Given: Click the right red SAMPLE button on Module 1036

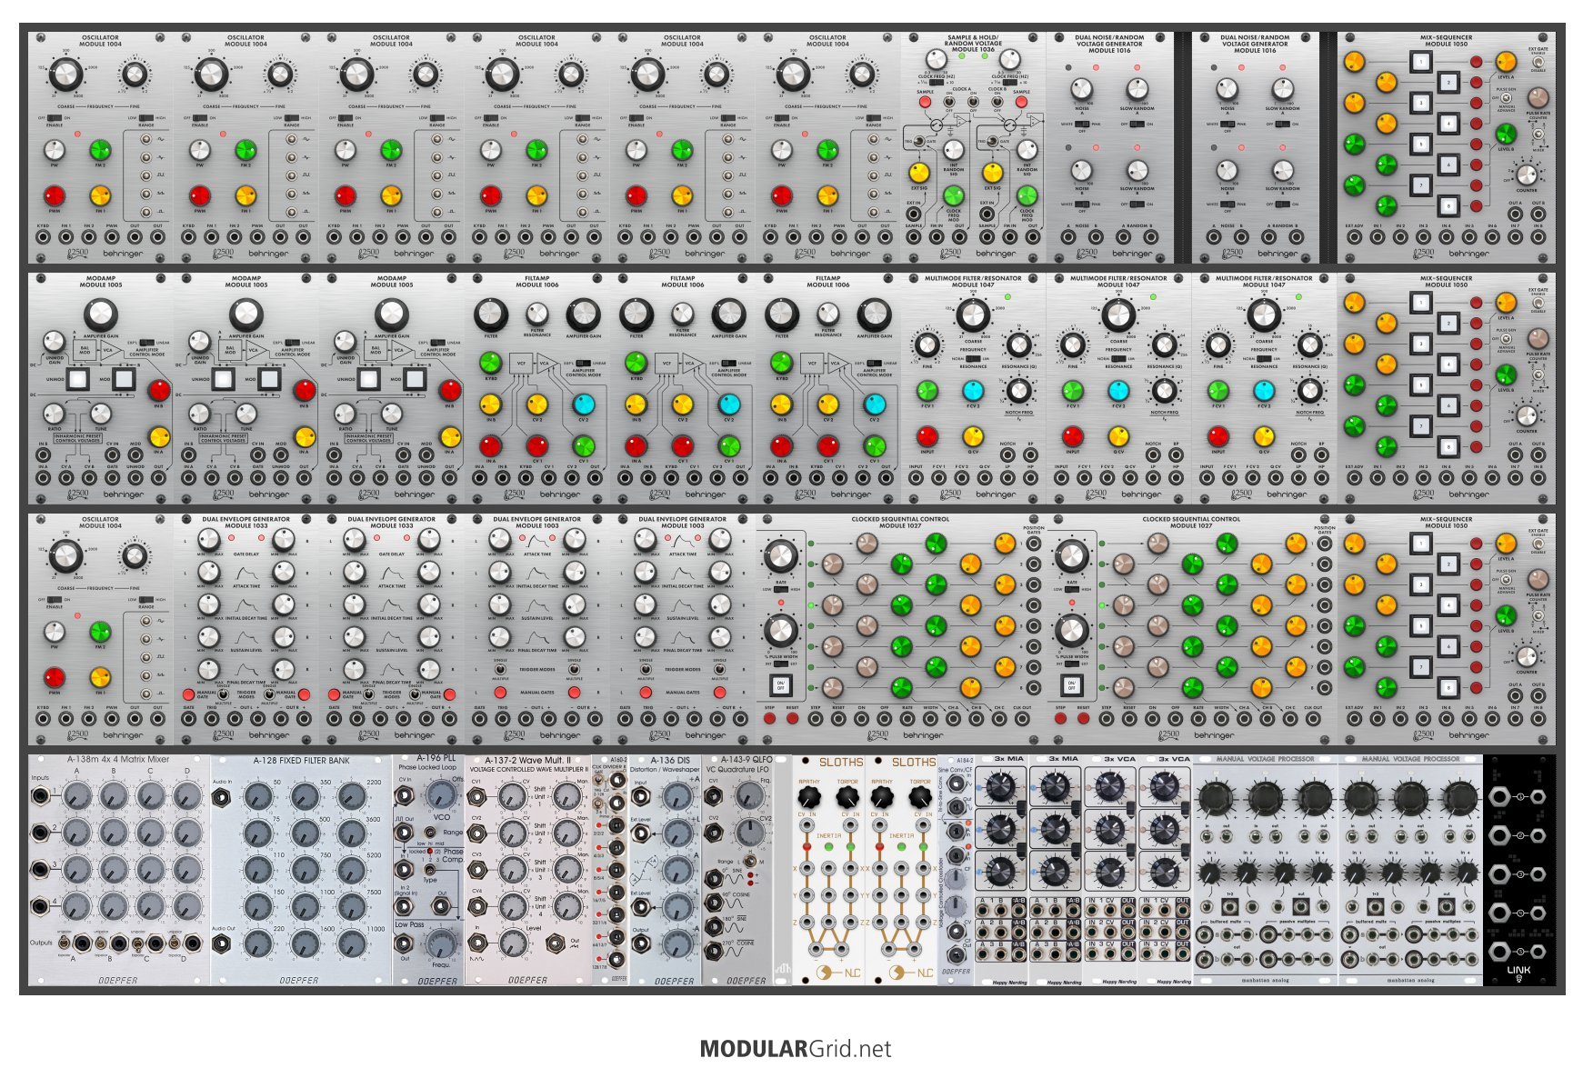Looking at the screenshot, I should (1022, 102).
